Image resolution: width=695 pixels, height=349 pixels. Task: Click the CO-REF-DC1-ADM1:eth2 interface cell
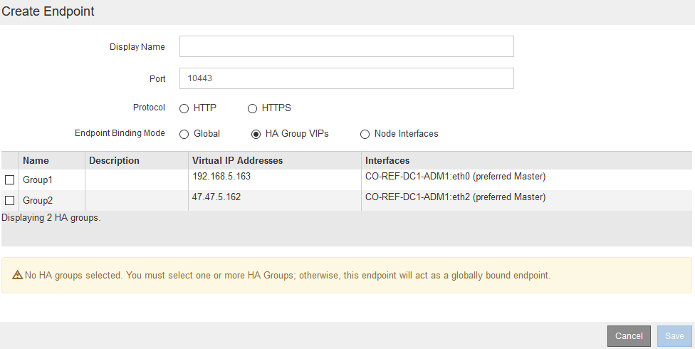click(455, 197)
